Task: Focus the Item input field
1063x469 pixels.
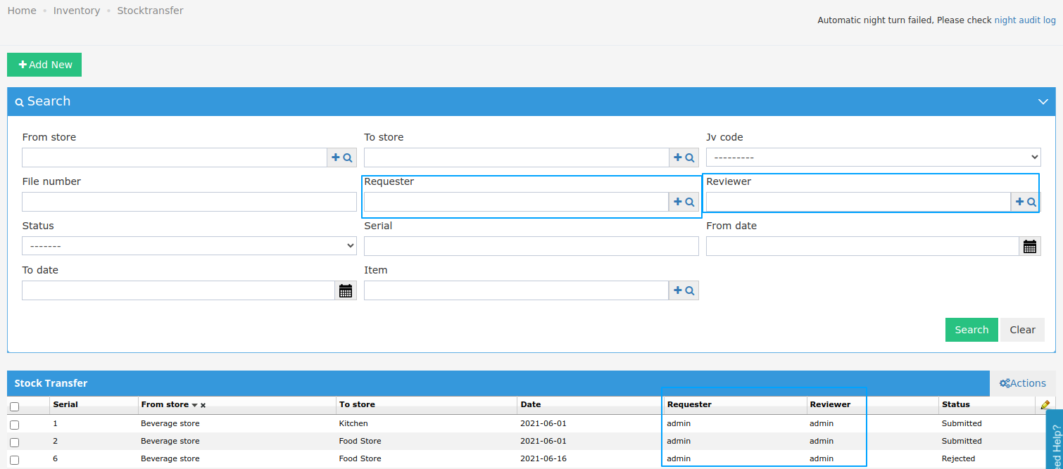Action: click(517, 290)
